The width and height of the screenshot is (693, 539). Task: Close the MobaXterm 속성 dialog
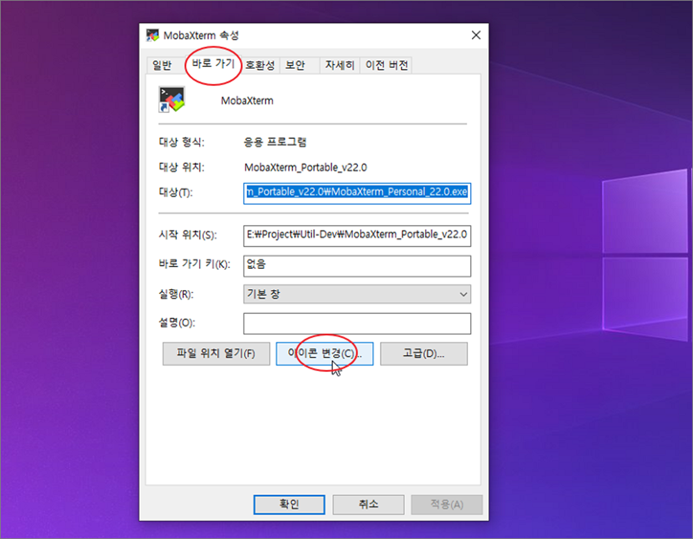click(476, 35)
